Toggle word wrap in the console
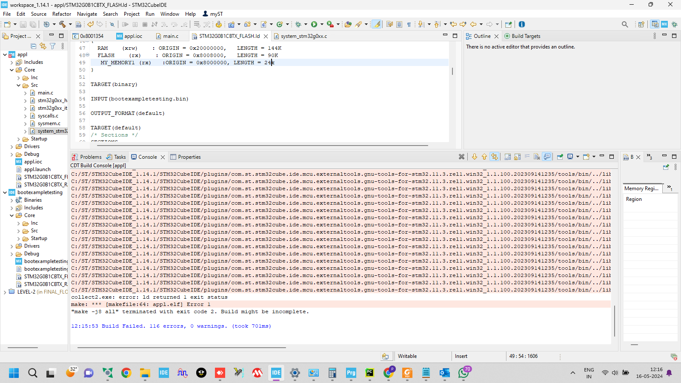 tap(495, 157)
